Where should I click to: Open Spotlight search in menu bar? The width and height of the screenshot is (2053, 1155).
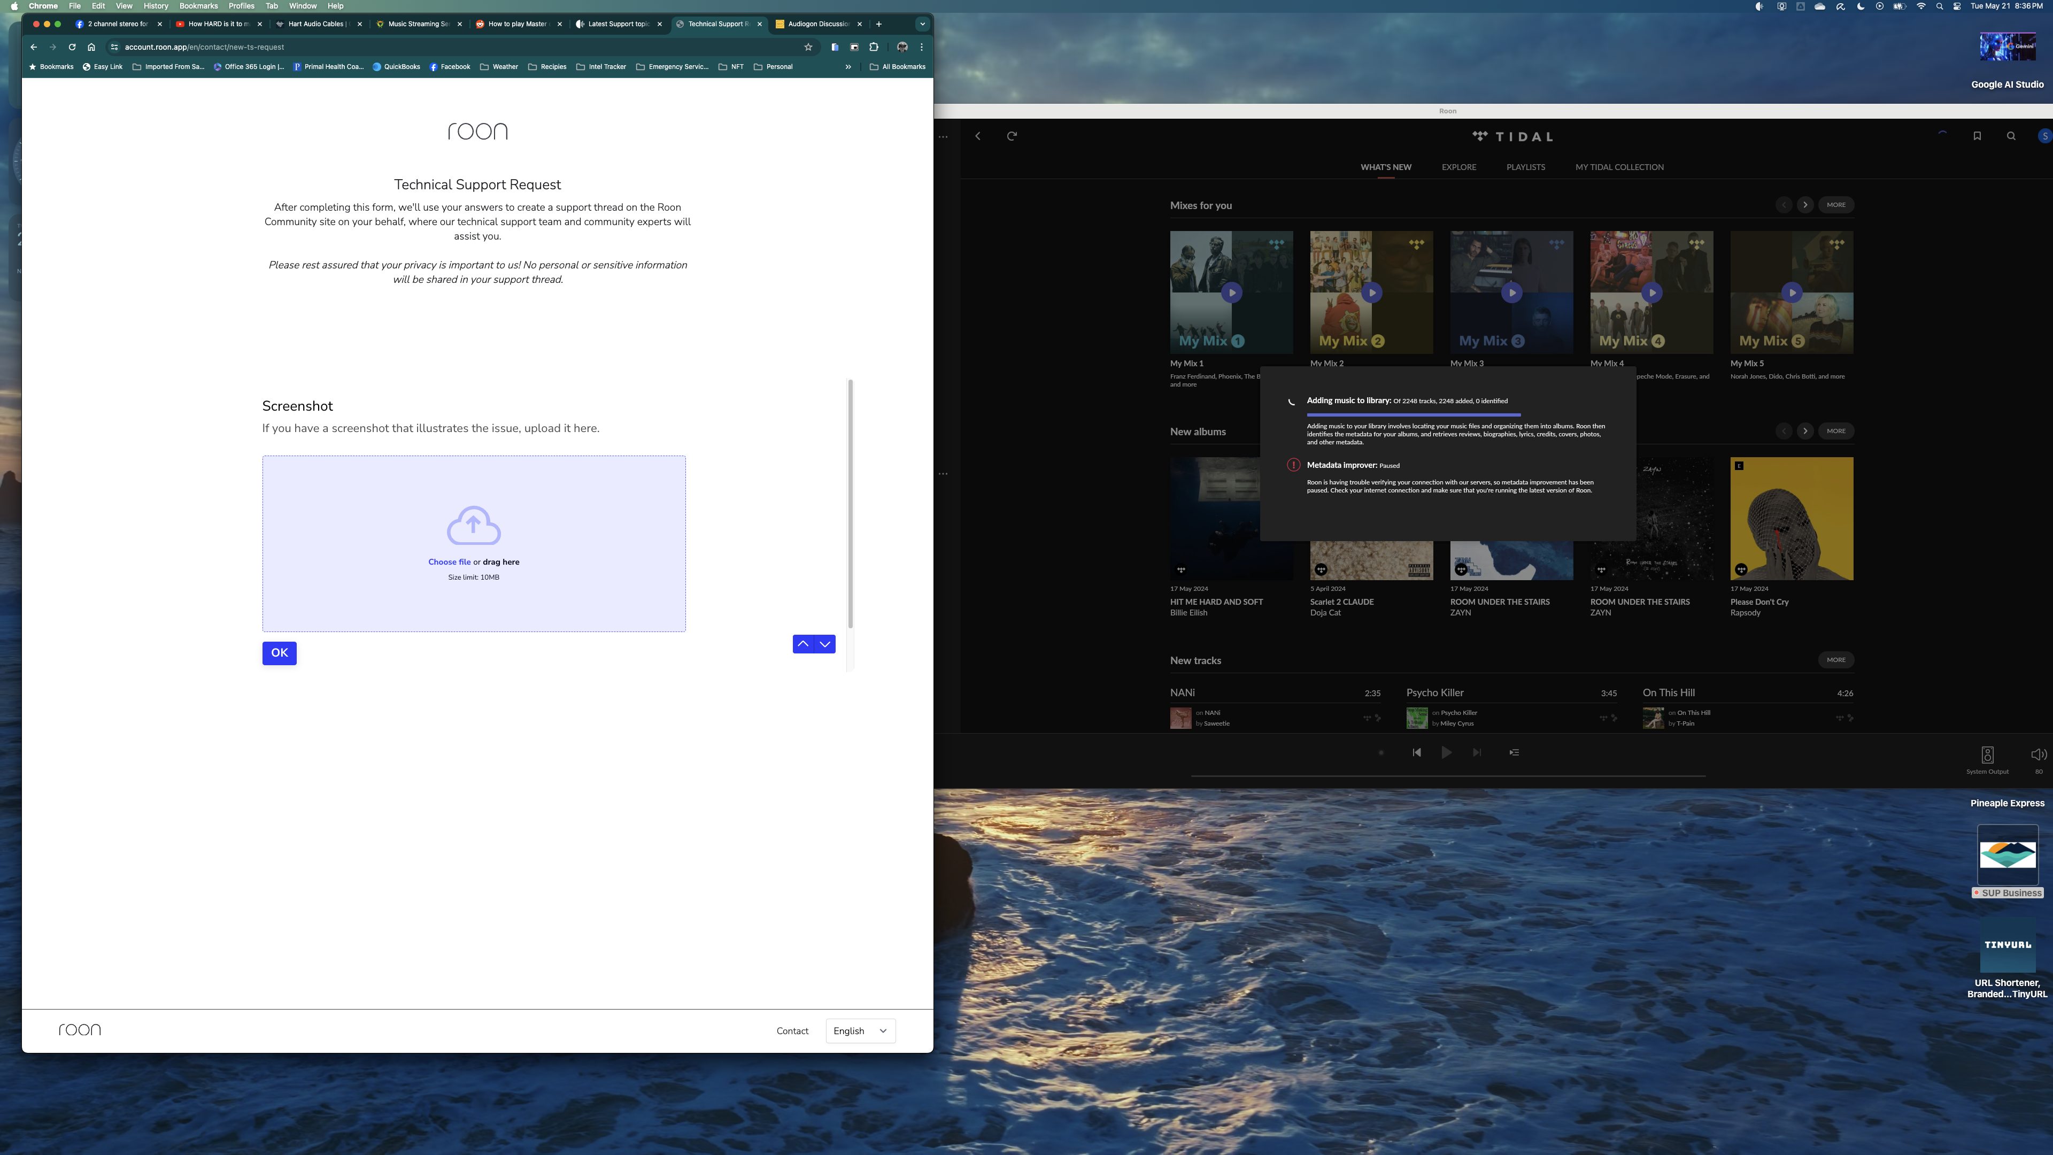(1939, 5)
